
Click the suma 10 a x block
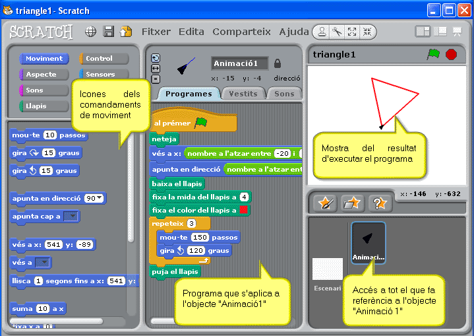[x=38, y=309]
